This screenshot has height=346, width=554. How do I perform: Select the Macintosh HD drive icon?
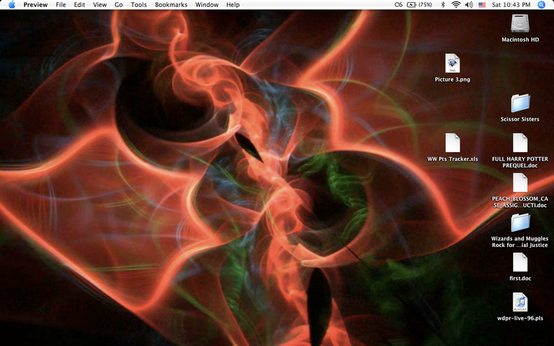coord(520,24)
